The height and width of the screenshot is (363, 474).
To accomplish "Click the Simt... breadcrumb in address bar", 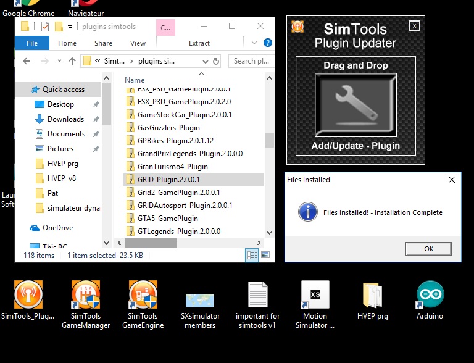I will click(114, 61).
